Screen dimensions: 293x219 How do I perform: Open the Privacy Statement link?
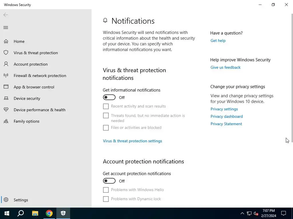(226, 124)
